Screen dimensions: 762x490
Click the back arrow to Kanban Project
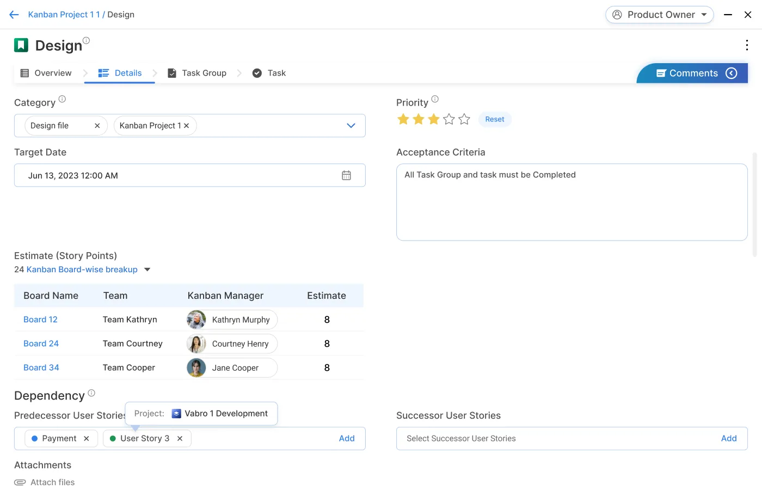[x=14, y=15]
